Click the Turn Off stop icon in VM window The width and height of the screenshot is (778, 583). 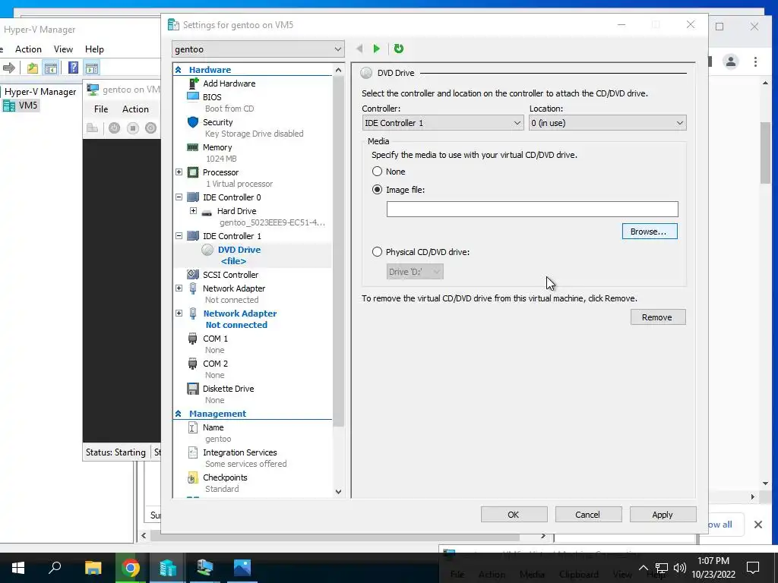click(132, 128)
